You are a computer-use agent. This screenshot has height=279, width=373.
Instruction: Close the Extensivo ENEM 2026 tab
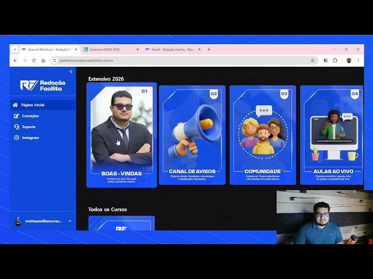pyautogui.click(x=138, y=49)
